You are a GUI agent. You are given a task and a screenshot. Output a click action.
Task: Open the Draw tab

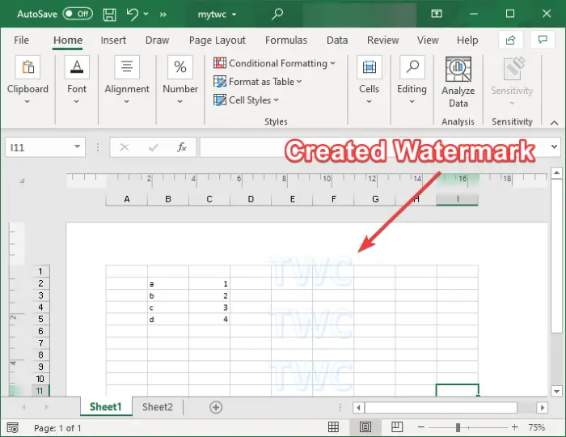[x=157, y=40]
